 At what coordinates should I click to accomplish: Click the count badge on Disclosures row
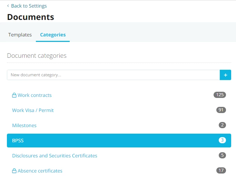pyautogui.click(x=222, y=155)
